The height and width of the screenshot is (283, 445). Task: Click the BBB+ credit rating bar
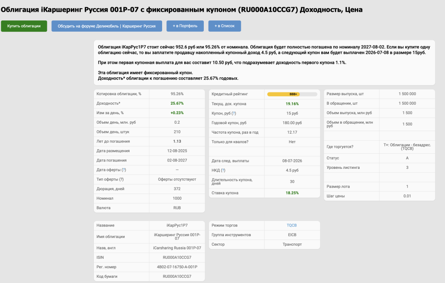292,94
